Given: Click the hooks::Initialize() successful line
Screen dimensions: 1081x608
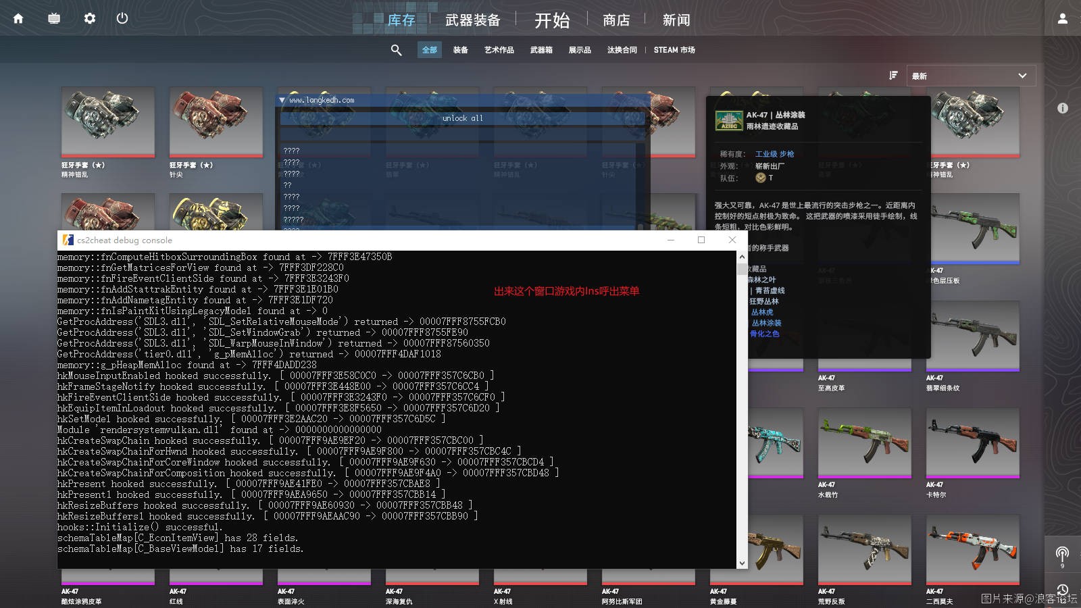Looking at the screenshot, I should 139,527.
